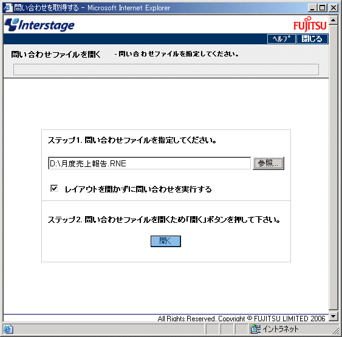This screenshot has height=337, width=342.
Task: Click the FUJITSU logo
Action: (x=310, y=25)
